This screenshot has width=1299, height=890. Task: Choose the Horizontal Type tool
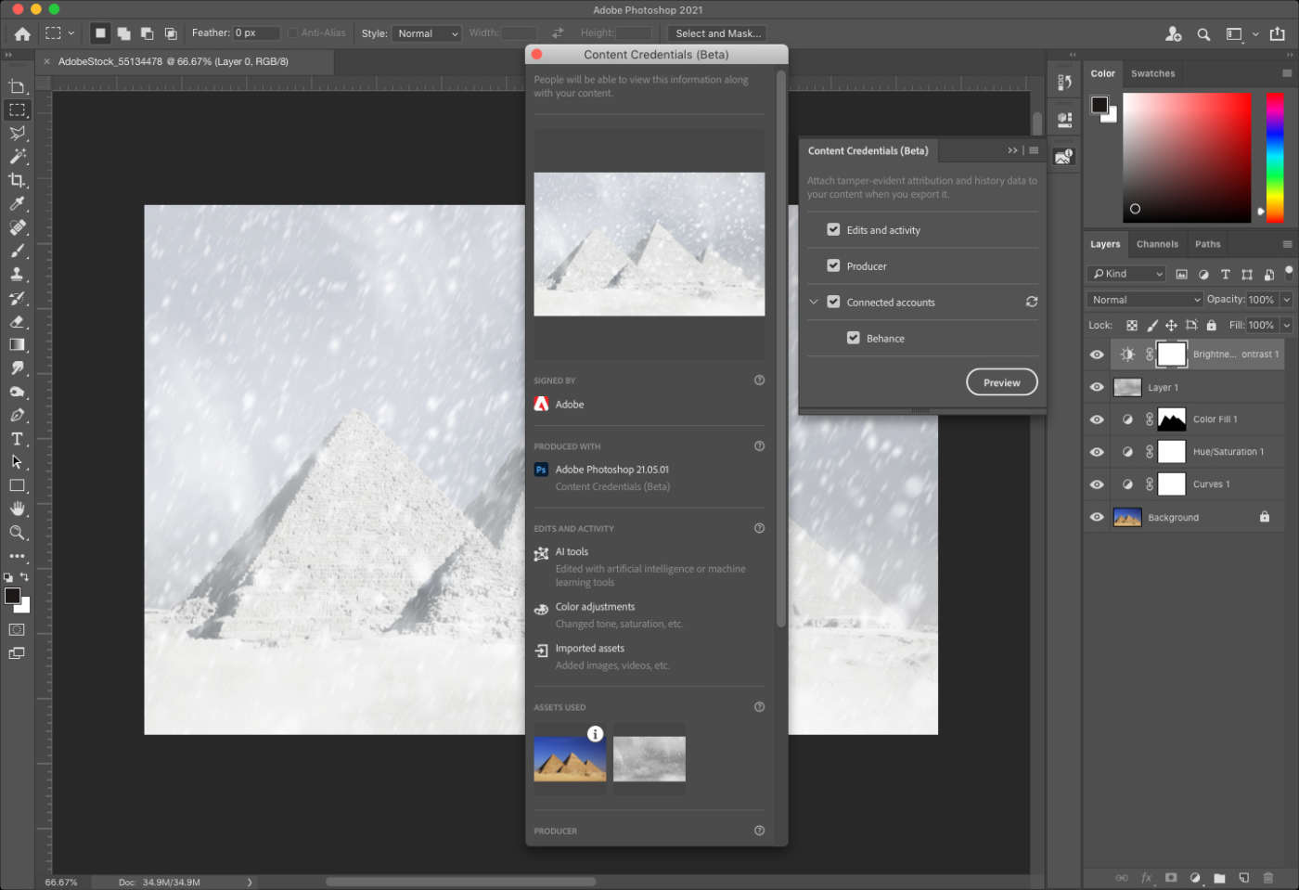(x=17, y=438)
